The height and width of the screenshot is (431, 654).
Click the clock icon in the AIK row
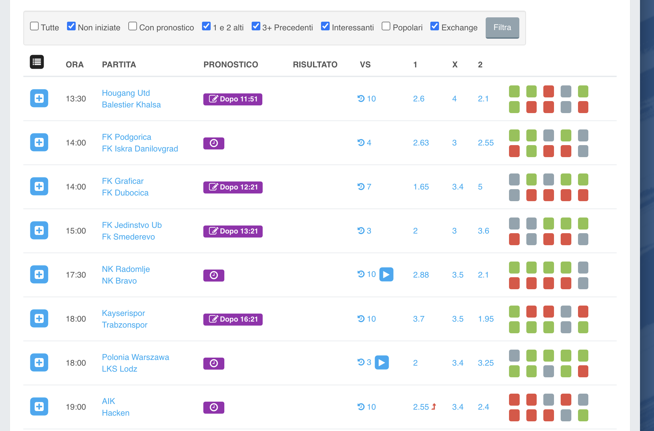(214, 407)
